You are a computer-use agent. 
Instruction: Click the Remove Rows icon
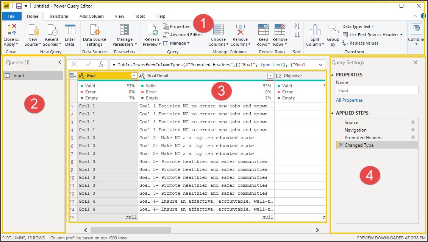(280, 29)
